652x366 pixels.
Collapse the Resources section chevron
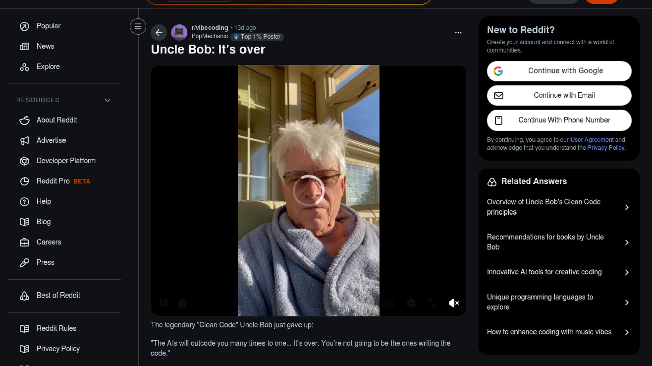click(x=107, y=100)
